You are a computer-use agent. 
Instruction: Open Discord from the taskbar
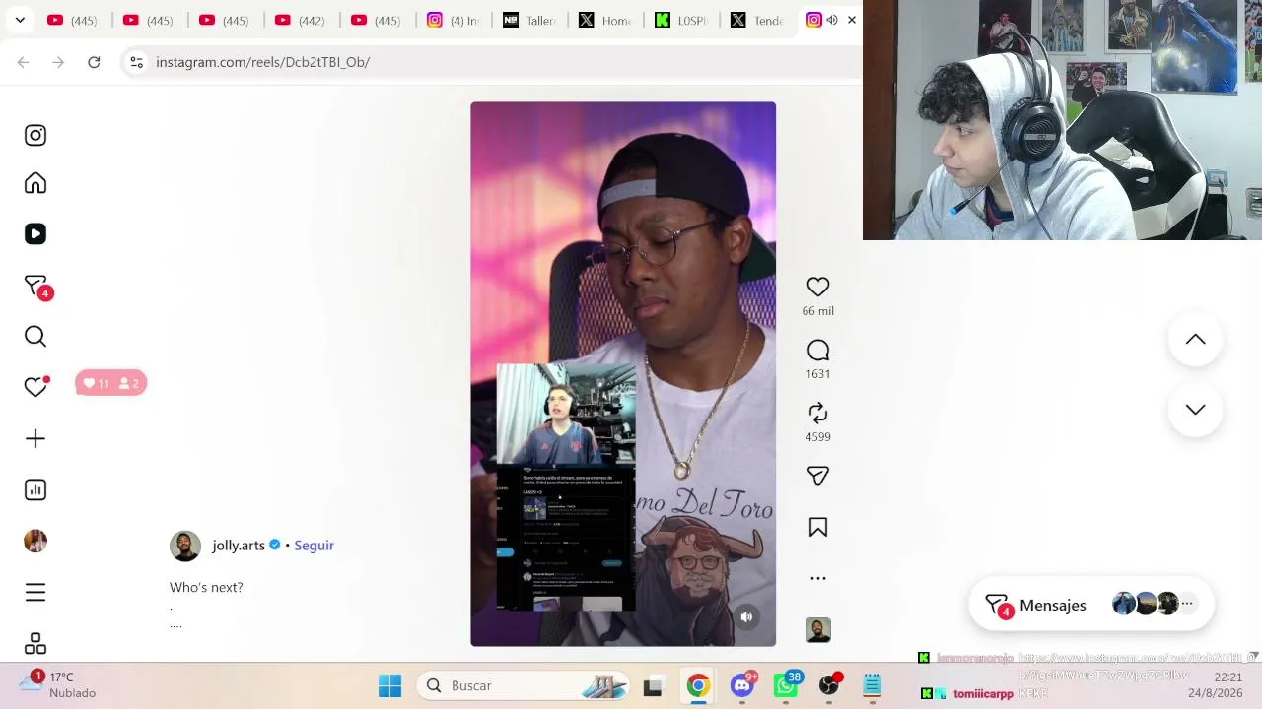(742, 685)
